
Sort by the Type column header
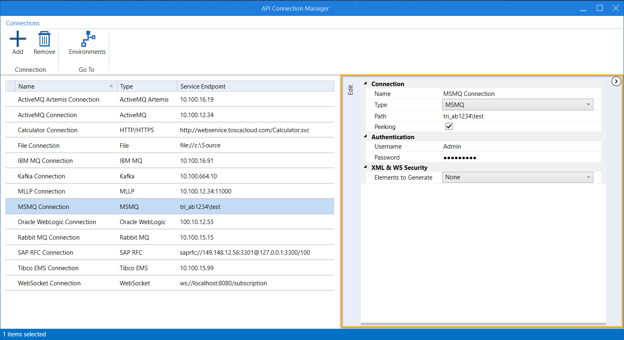pyautogui.click(x=147, y=86)
